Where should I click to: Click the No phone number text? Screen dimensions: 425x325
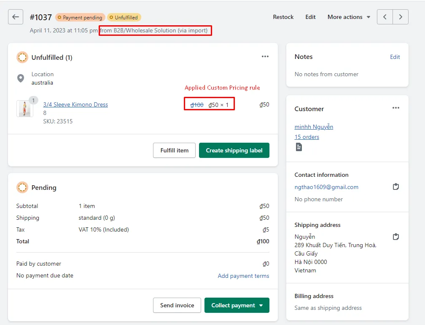pyautogui.click(x=318, y=199)
